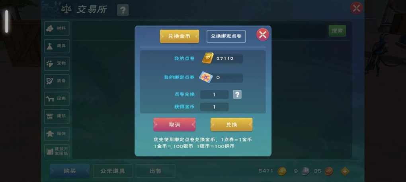The image size is (406, 182).
Task: Select the 设施 facilities category
Action: tap(57, 98)
